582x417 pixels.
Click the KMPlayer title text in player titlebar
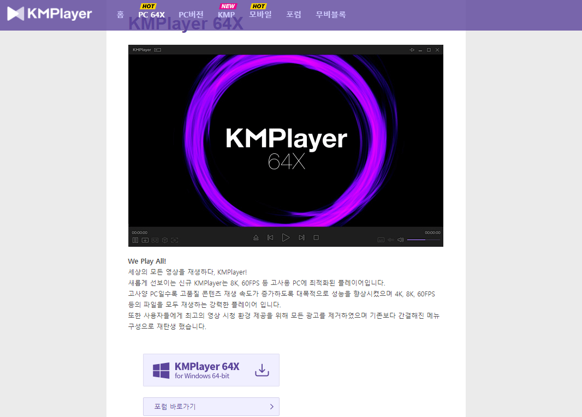pos(142,50)
